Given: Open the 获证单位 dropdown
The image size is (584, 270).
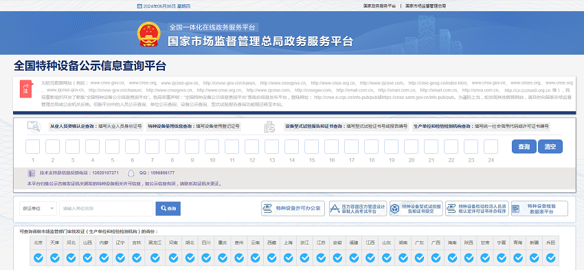Looking at the screenshot, I should [x=38, y=208].
